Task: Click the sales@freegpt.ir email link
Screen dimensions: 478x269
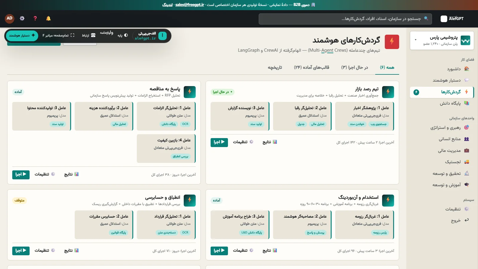Action: (190, 5)
